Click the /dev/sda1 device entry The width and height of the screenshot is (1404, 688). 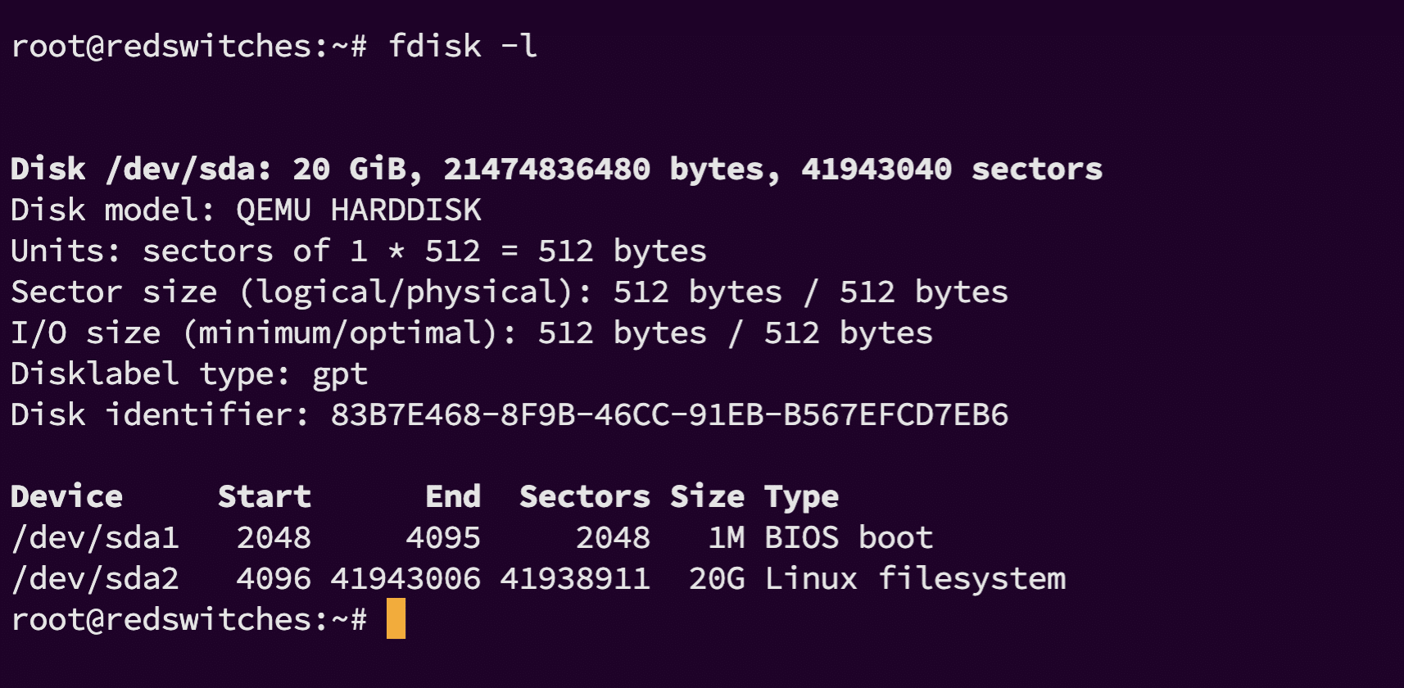click(95, 538)
